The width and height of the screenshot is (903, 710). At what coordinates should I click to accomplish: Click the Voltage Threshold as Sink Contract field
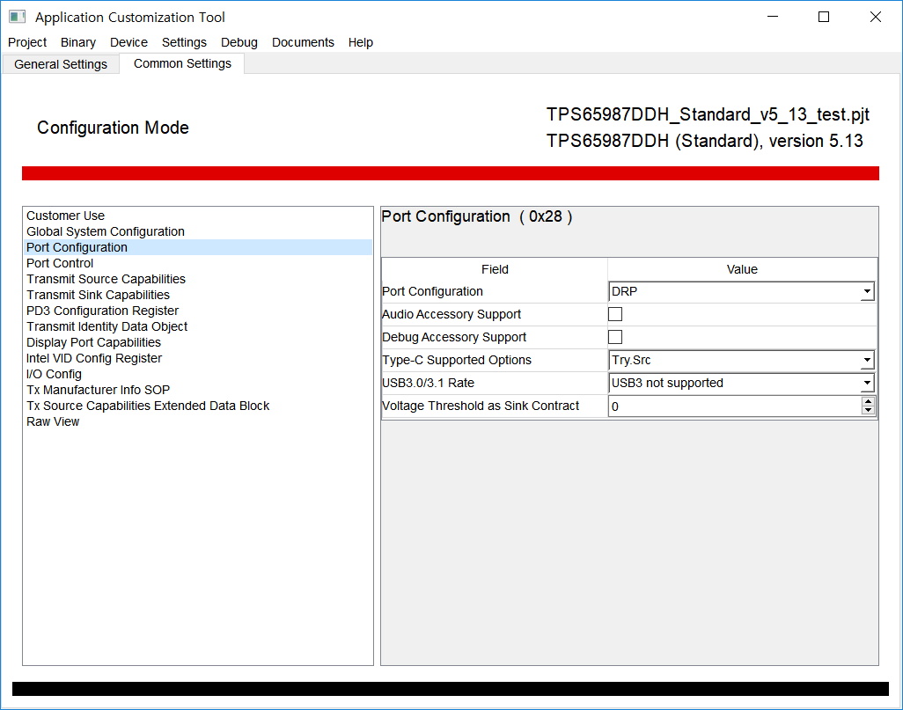tap(736, 406)
